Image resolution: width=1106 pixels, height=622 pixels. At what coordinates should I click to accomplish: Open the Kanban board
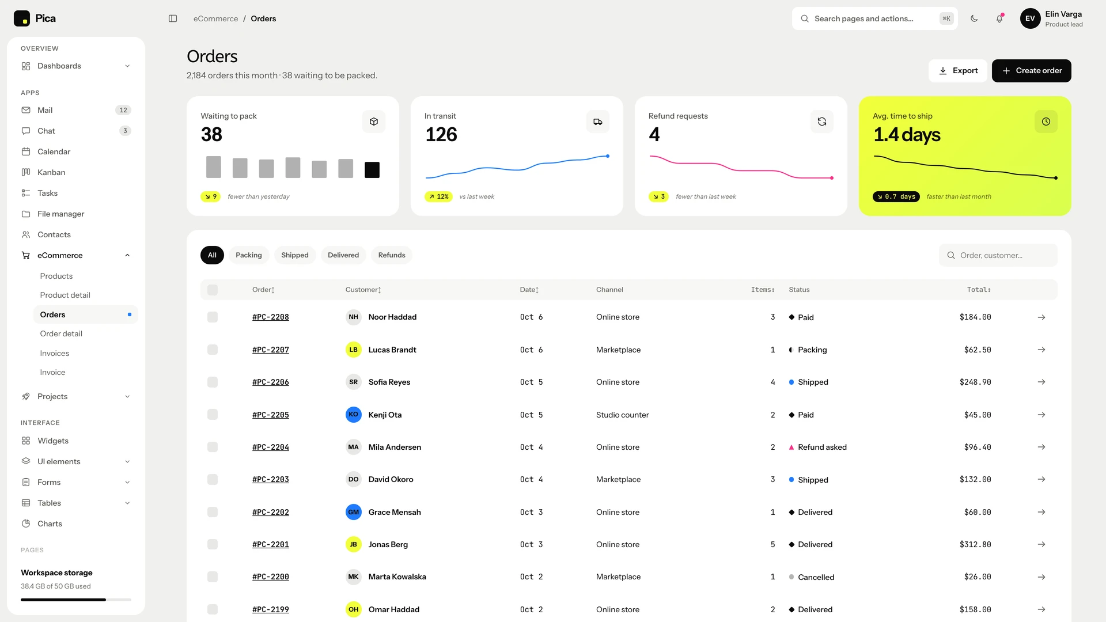pos(76,172)
